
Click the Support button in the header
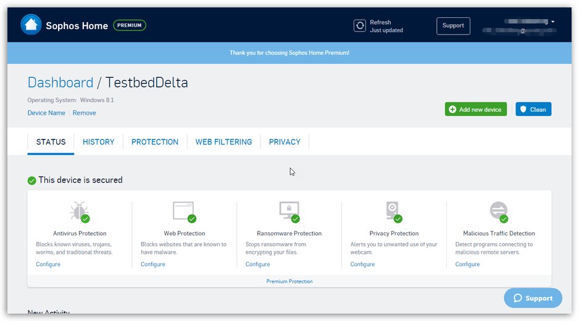pyautogui.click(x=453, y=26)
